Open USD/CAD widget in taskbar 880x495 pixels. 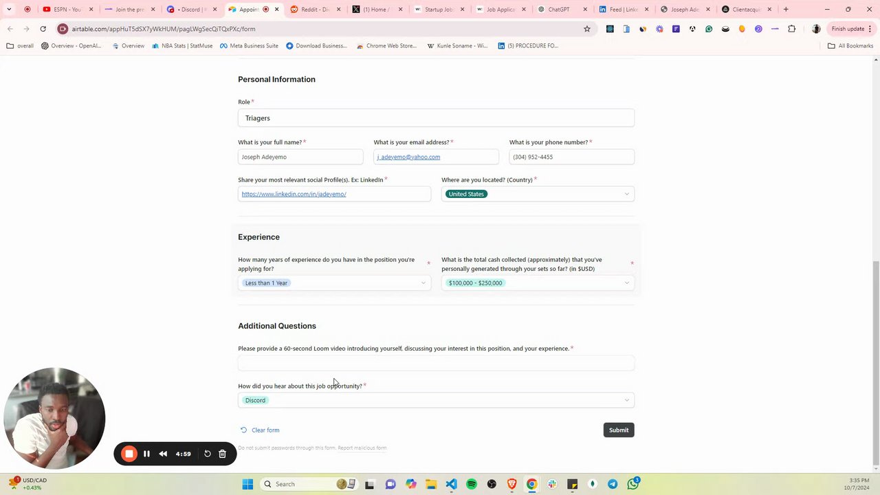pos(27,484)
